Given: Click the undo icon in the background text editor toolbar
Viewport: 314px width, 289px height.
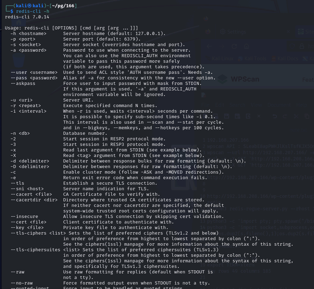Looking at the screenshot, I should [275, 116].
